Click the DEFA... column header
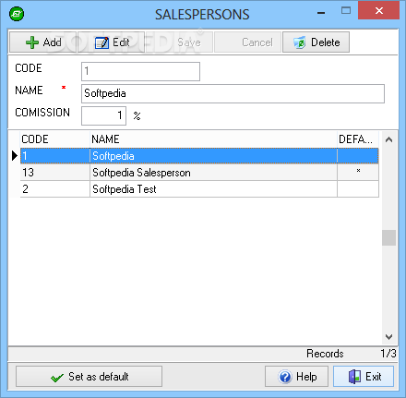 [x=358, y=139]
